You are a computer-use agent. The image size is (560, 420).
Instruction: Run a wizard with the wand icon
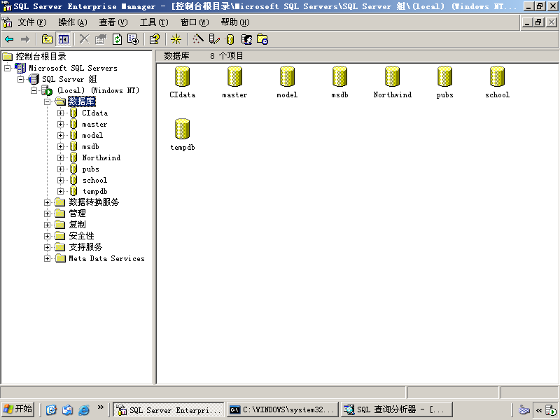198,39
